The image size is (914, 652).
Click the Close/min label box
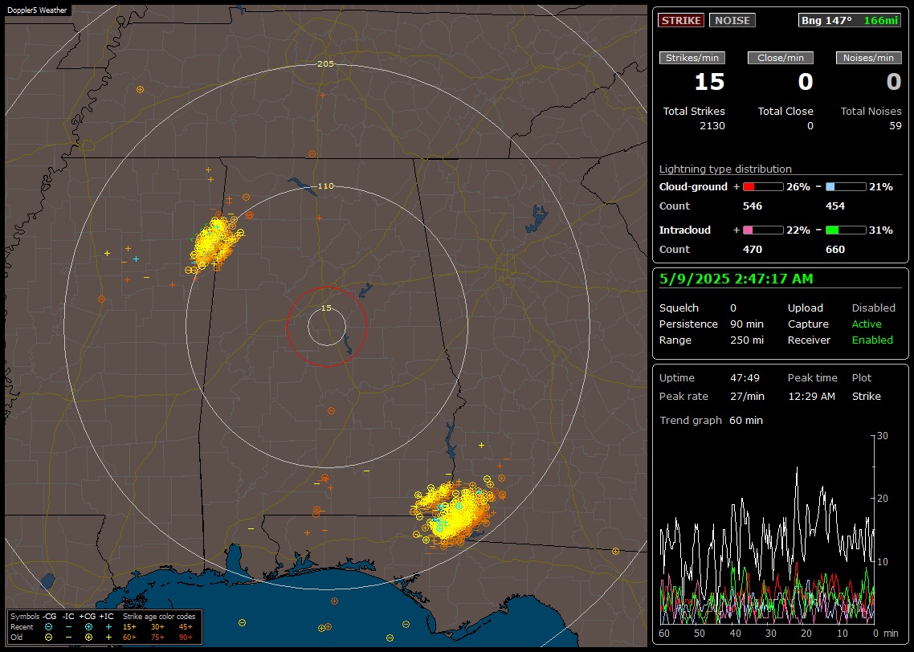tap(781, 58)
